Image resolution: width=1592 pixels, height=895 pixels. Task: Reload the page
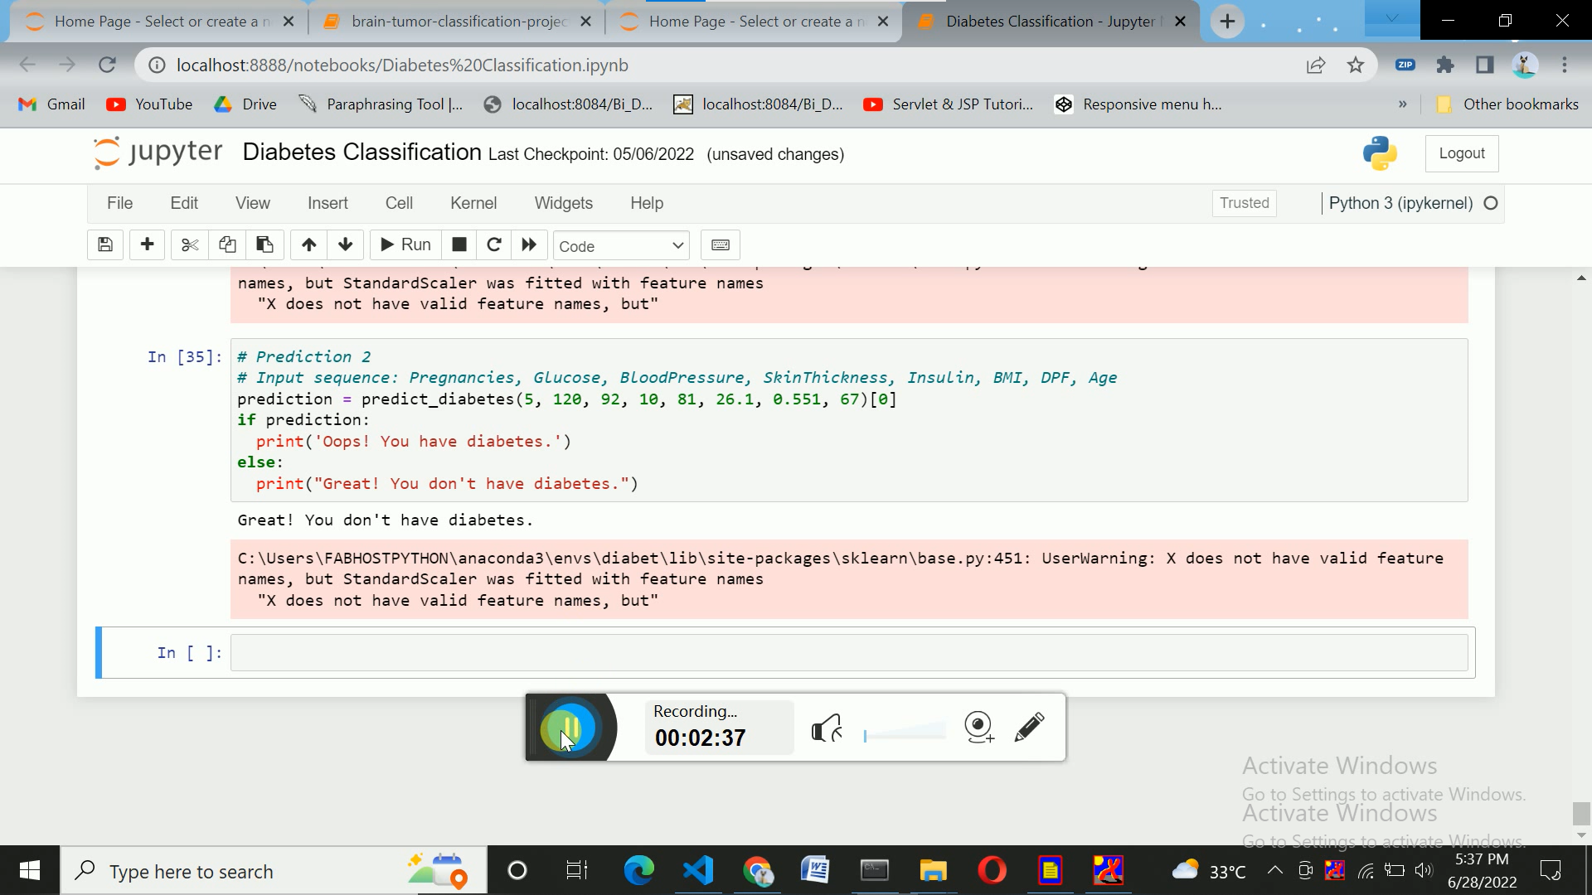[107, 65]
